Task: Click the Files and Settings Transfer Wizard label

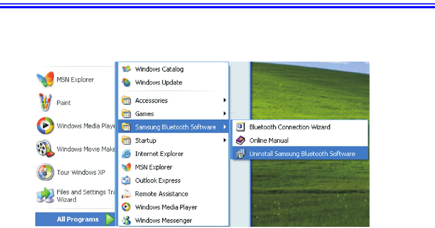Action: tap(86, 196)
